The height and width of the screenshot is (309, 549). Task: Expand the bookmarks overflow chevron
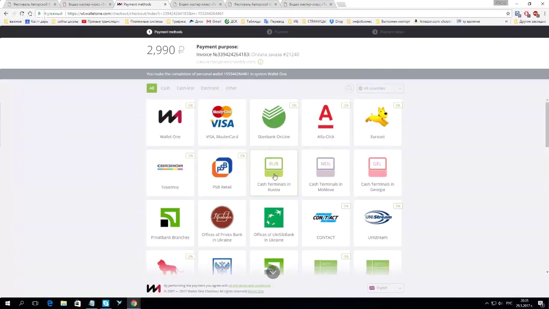[x=506, y=21]
